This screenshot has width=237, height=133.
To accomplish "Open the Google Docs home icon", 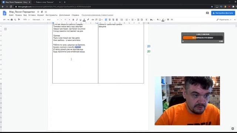I will (4, 13).
